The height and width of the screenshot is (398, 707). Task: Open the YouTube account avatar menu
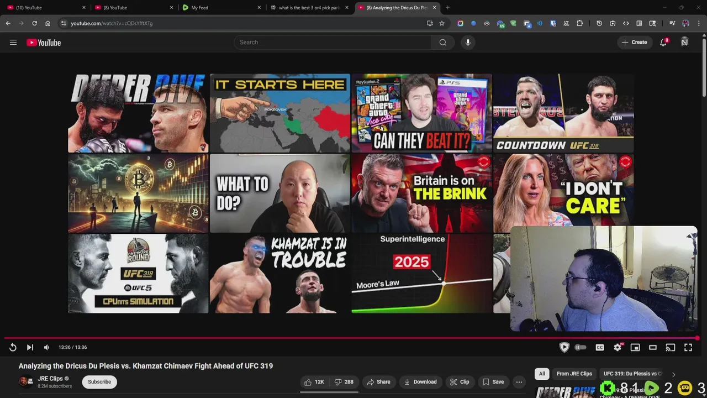coord(684,42)
